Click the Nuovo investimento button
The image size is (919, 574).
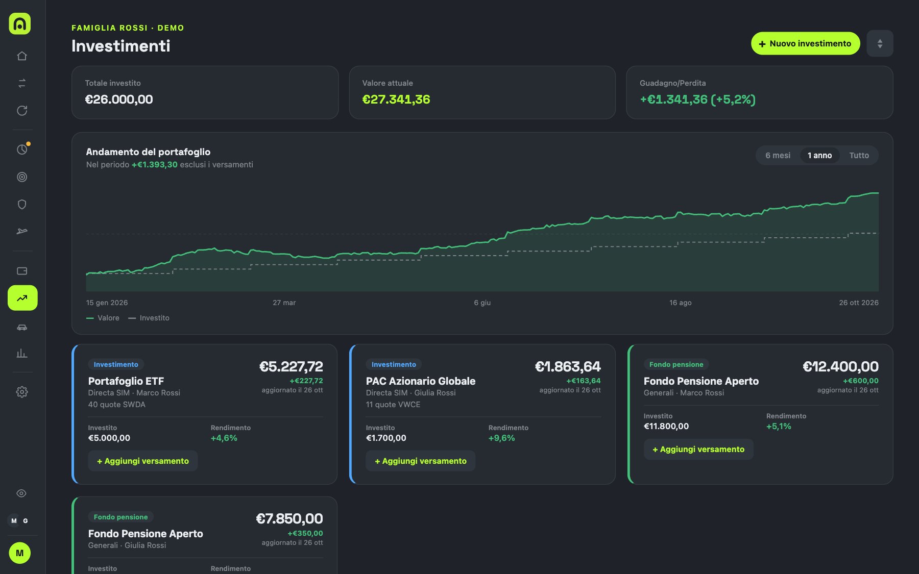tap(805, 44)
